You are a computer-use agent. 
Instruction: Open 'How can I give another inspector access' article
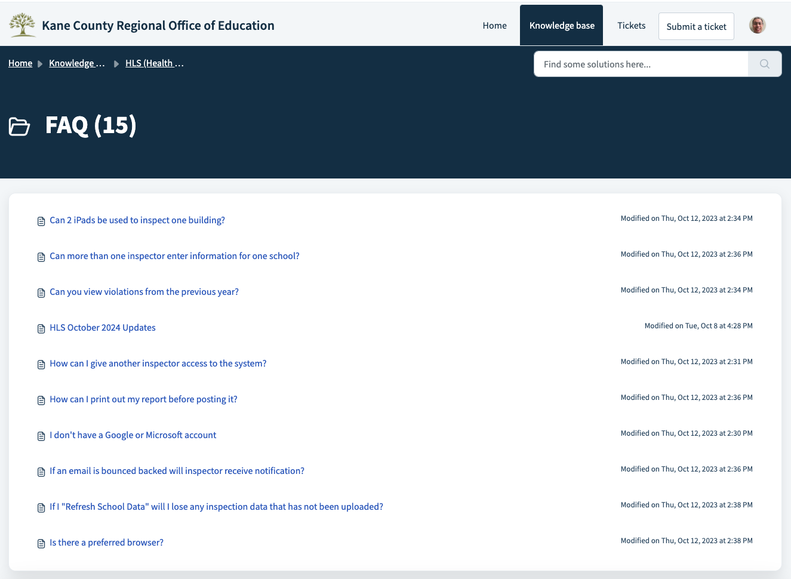(x=158, y=364)
